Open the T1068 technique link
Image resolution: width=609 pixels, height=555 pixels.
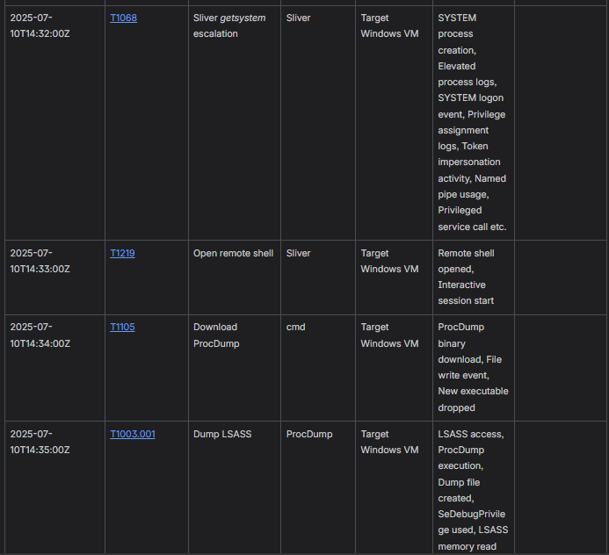(x=123, y=18)
